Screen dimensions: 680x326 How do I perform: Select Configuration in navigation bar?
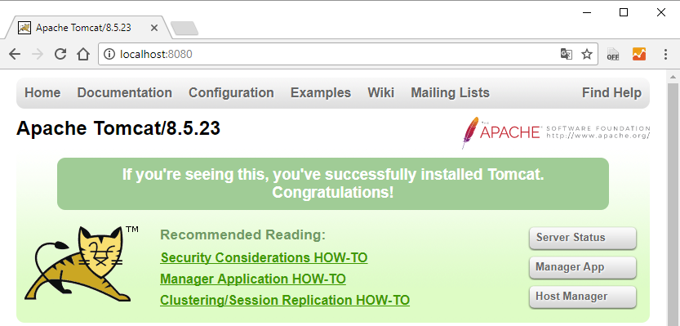(231, 93)
